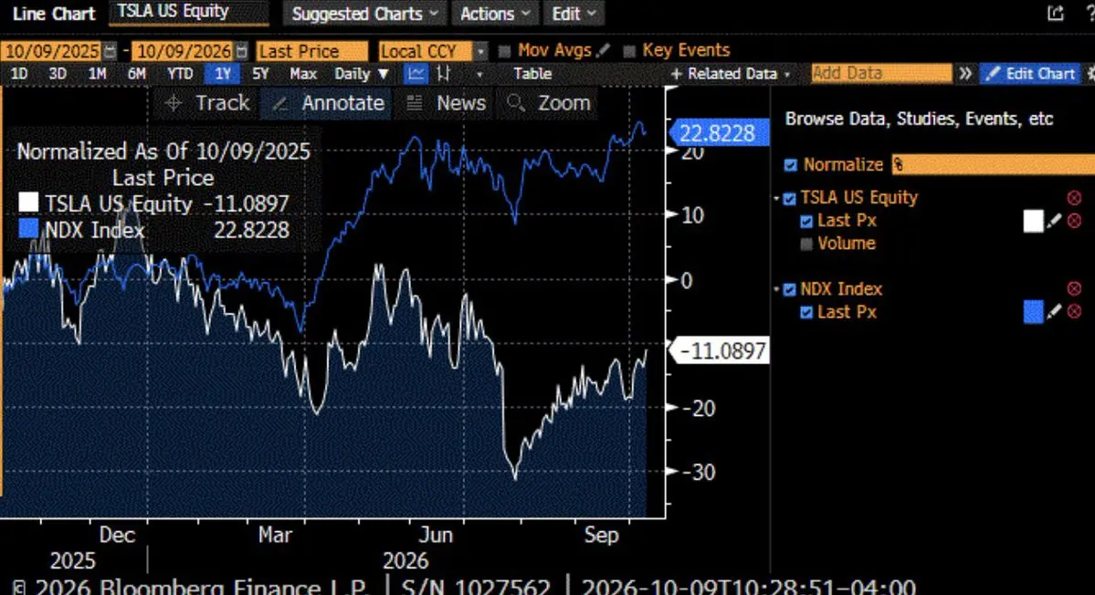Select the YTD time range tab

click(x=180, y=73)
